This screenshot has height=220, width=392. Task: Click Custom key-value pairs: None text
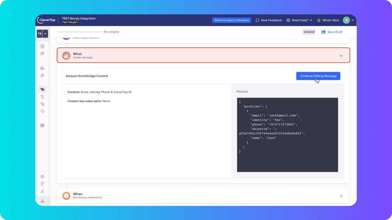89,101
